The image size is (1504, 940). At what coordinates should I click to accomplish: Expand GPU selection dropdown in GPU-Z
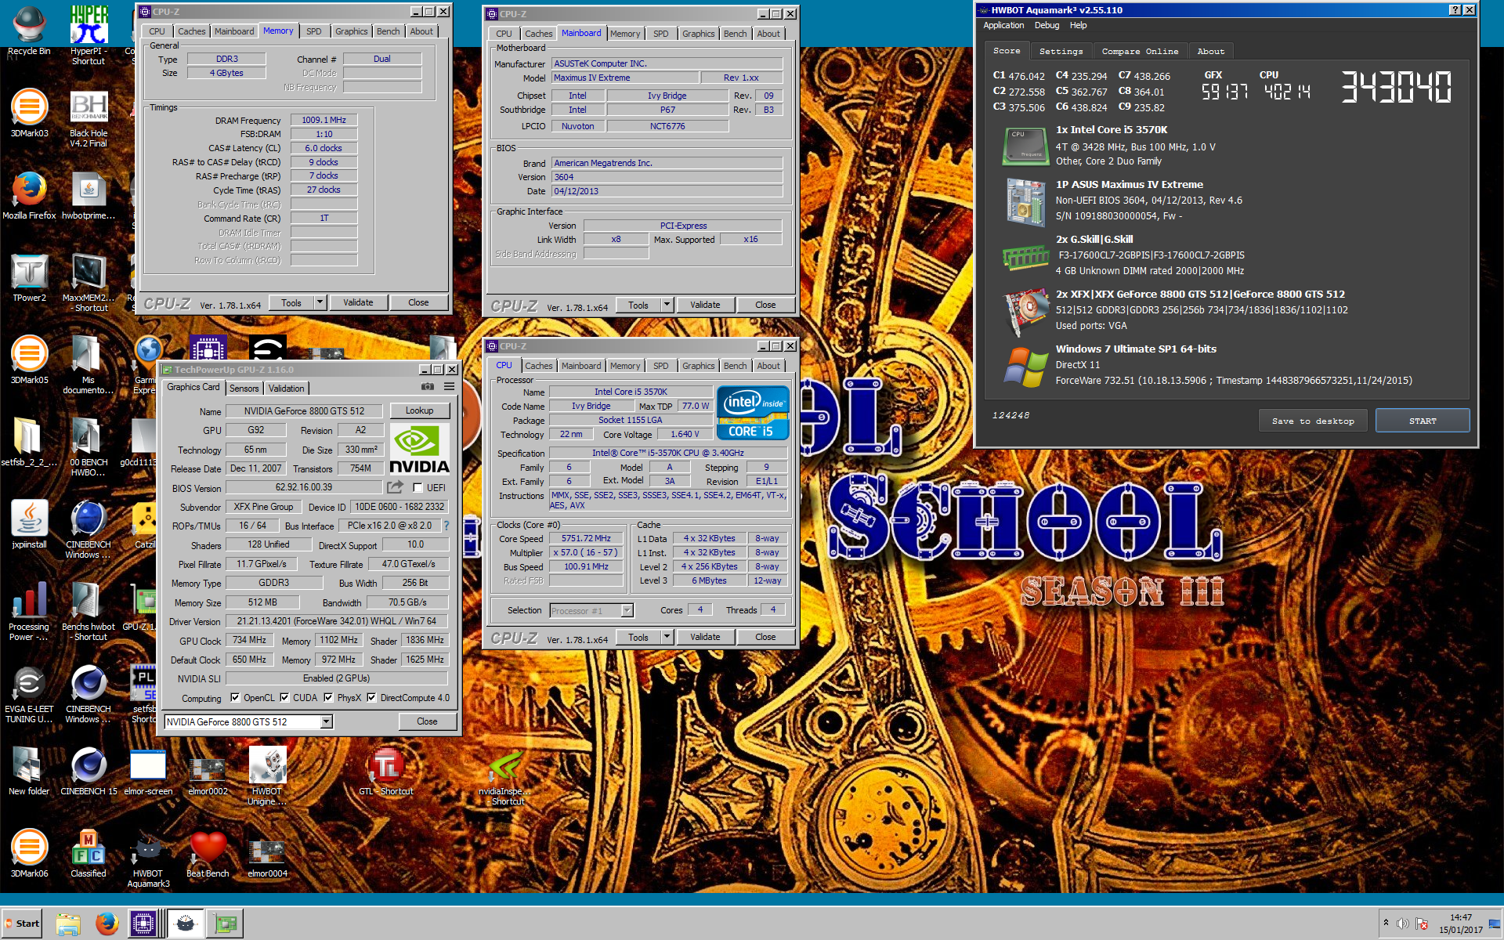pyautogui.click(x=327, y=721)
